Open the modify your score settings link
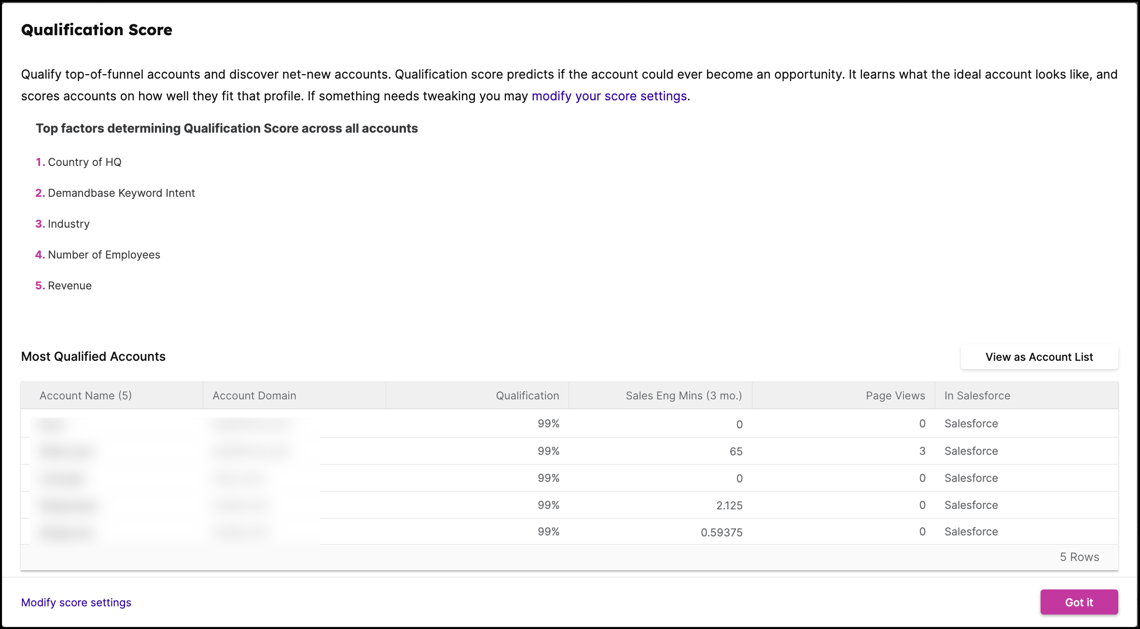 coord(610,96)
